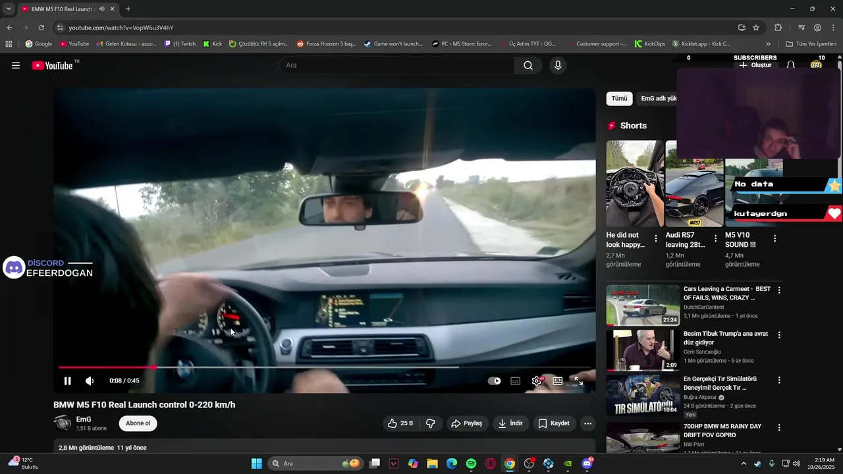
Task: Subscribe with Abone ol button
Action: pos(138,423)
